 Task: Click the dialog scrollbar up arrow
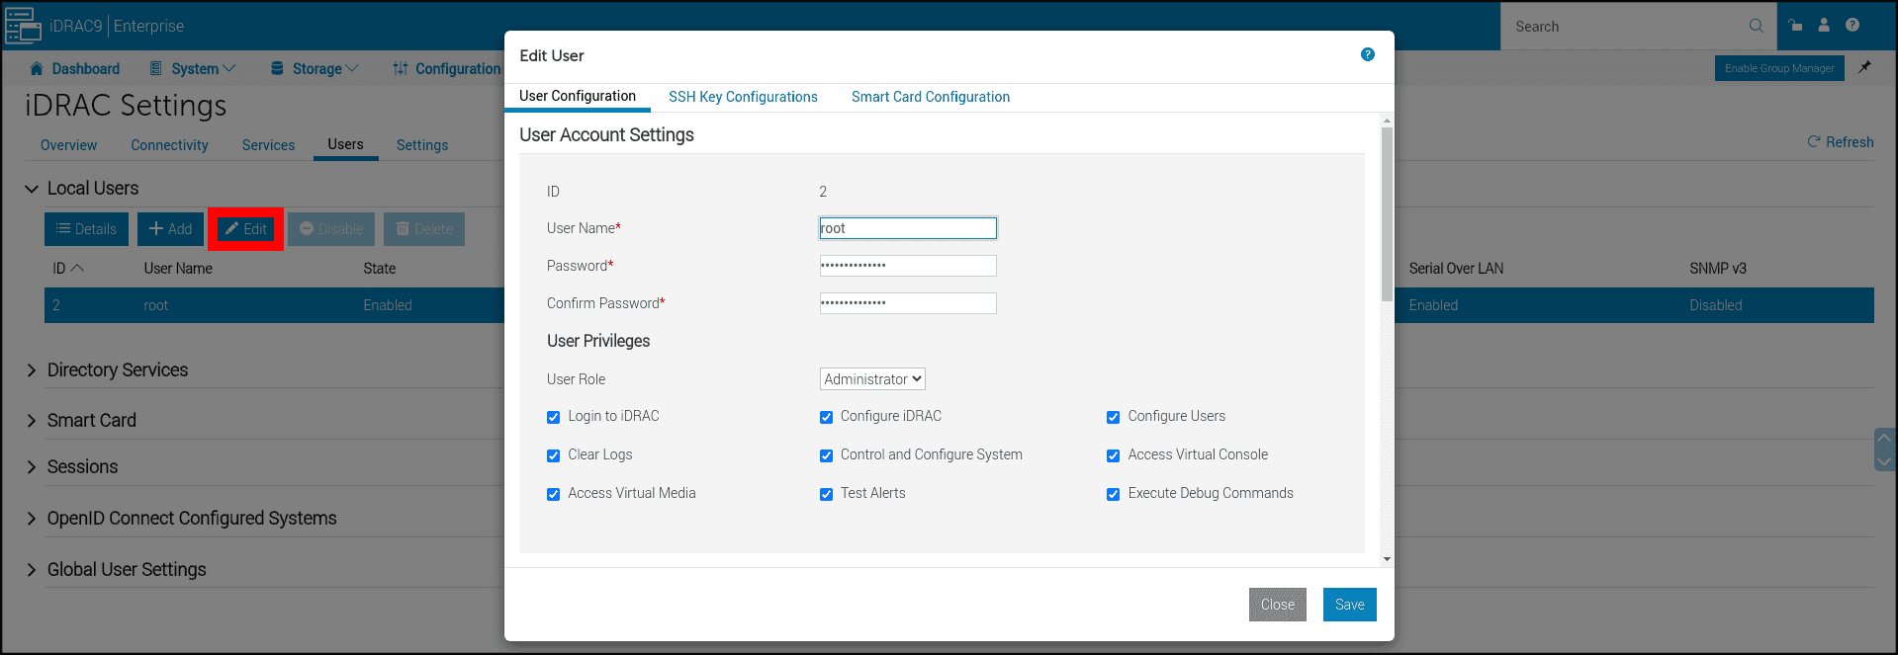(x=1387, y=121)
